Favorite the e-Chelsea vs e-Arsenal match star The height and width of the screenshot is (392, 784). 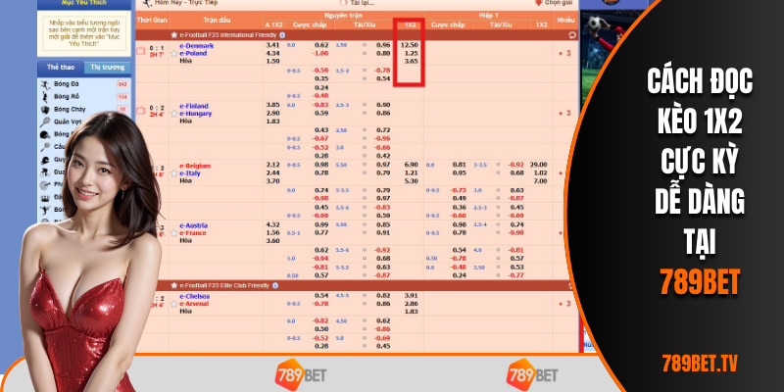[x=174, y=304]
